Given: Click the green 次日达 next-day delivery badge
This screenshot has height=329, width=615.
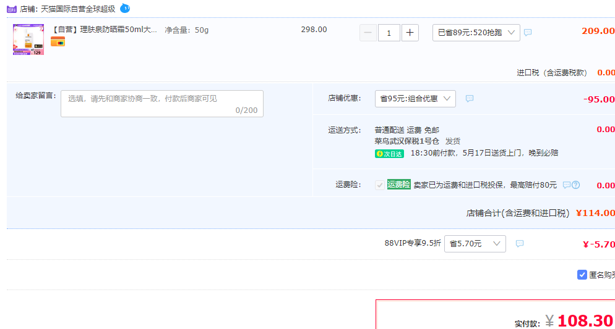Looking at the screenshot, I should click(389, 154).
